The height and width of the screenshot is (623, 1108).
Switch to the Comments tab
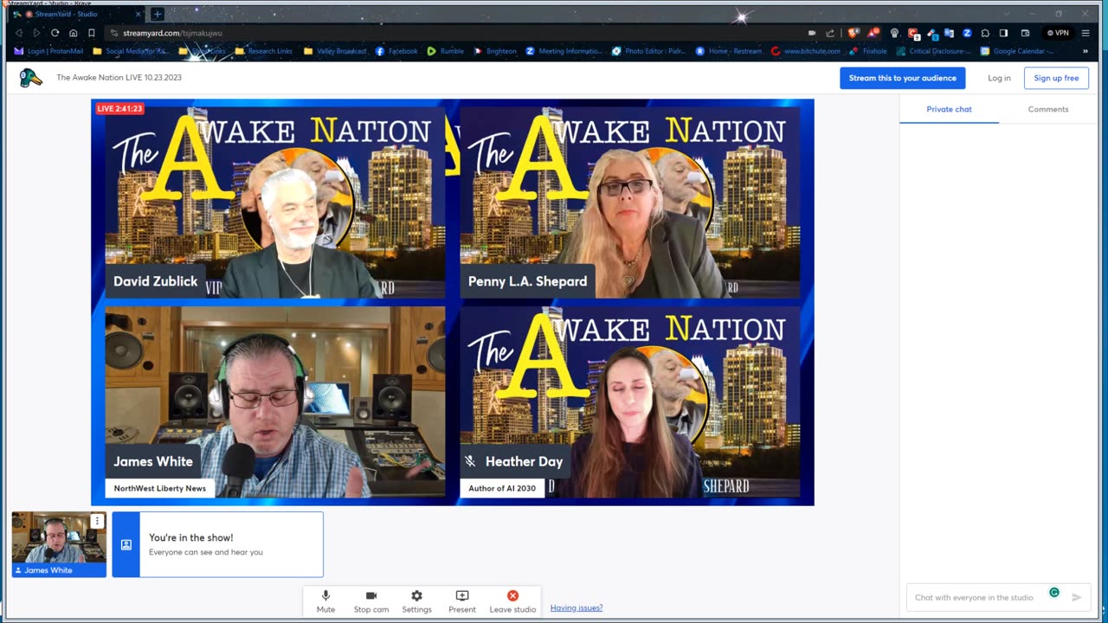pyautogui.click(x=1047, y=109)
